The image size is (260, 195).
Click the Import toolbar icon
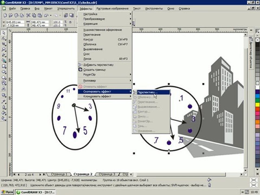[x=66, y=15]
